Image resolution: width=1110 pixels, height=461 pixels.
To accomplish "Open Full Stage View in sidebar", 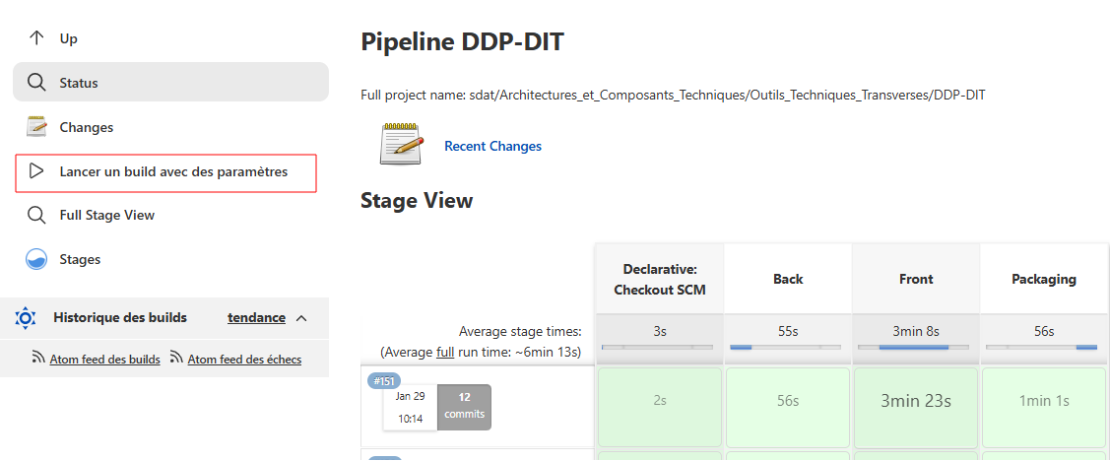I will [106, 215].
